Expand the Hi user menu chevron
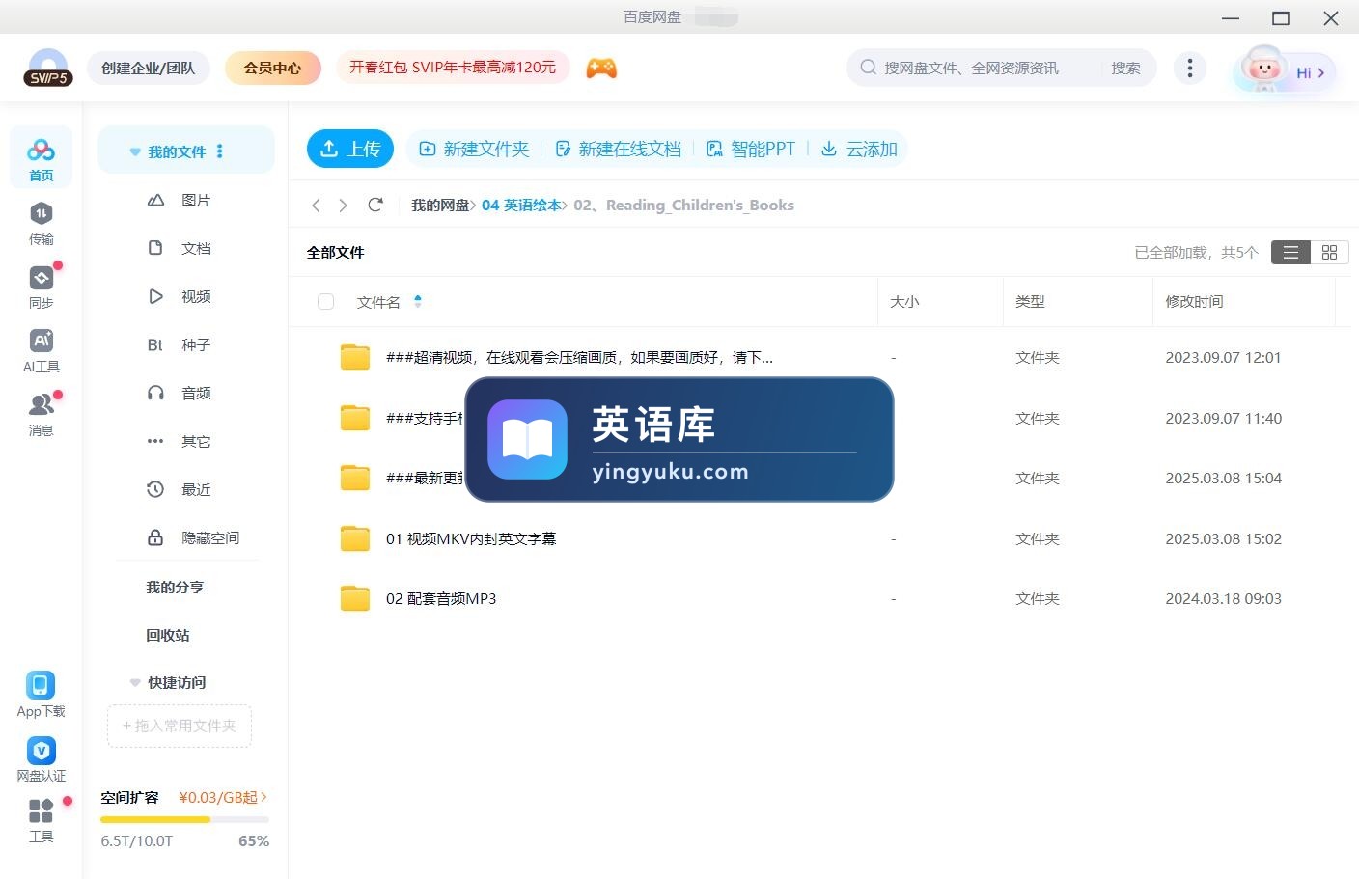Viewport: 1359px width, 879px height. pyautogui.click(x=1320, y=73)
